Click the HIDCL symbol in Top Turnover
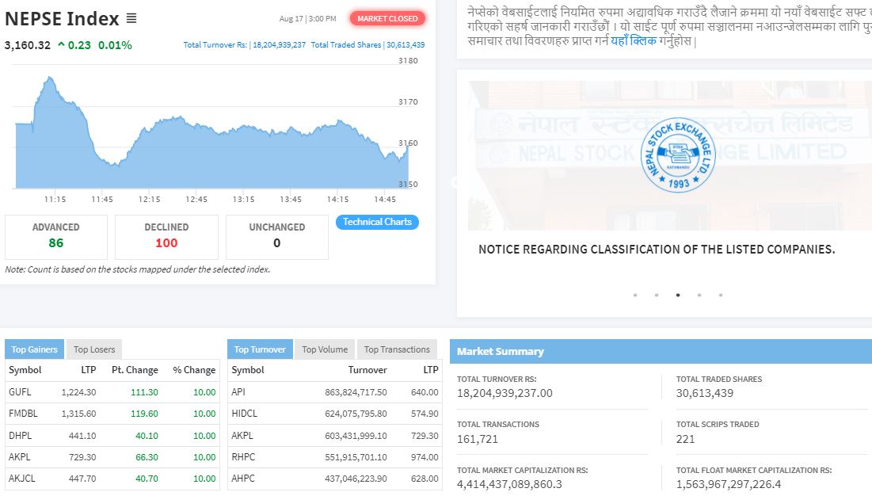Image resolution: width=872 pixels, height=496 pixels. click(x=245, y=414)
